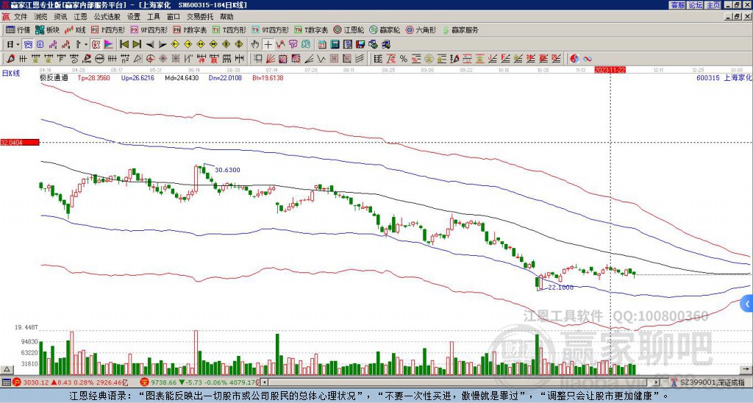753x403 pixels.
Task: Open the 主页 homepage link
Action: pos(713,5)
